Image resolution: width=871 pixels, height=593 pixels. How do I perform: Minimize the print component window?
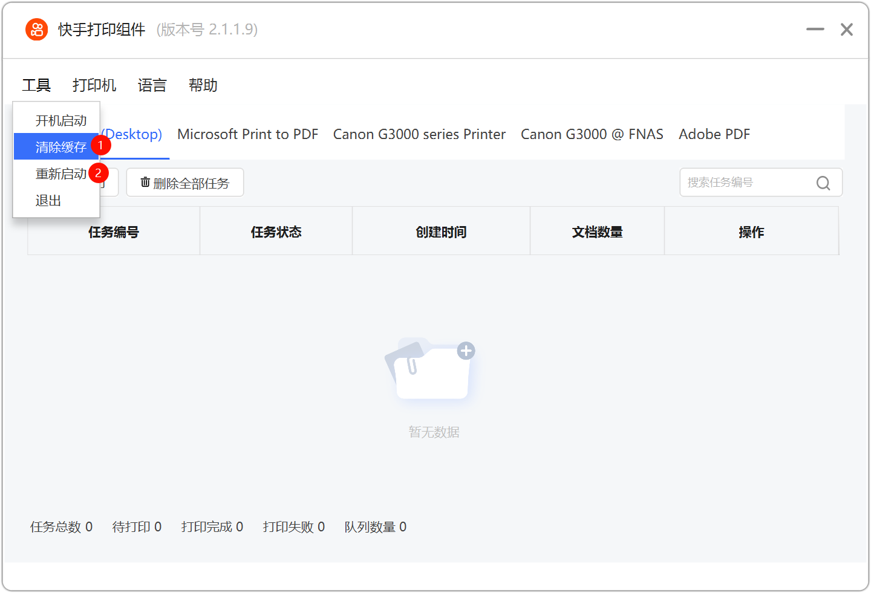[x=815, y=29]
